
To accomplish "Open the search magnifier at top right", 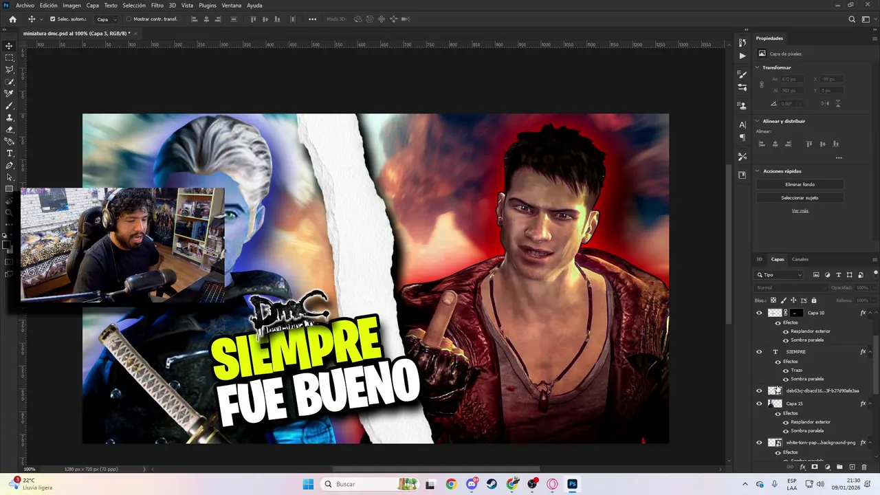I will tap(852, 19).
